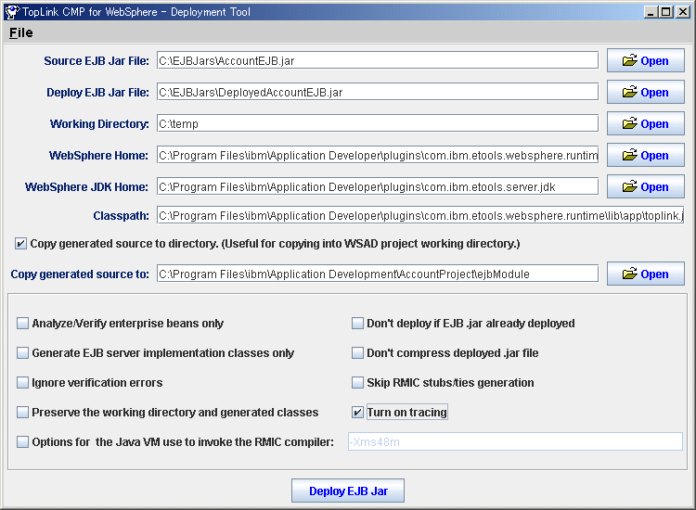
Task: Open the File menu
Action: click(20, 32)
